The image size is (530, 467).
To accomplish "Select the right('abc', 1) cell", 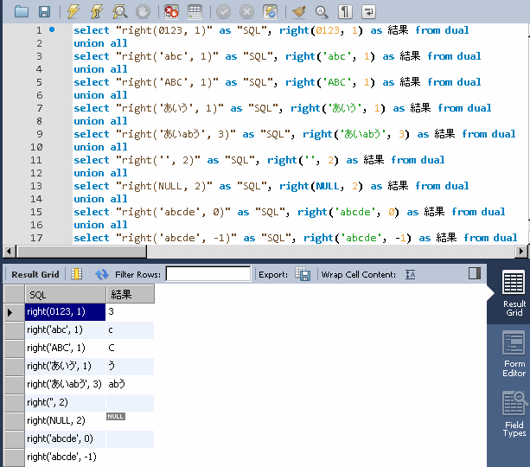I will pos(66,329).
